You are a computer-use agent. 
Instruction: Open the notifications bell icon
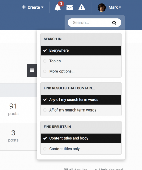tap(57, 7)
